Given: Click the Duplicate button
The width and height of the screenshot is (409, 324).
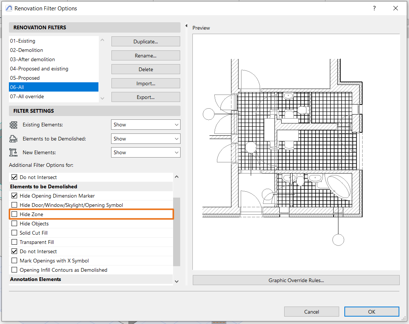Looking at the screenshot, I should tap(145, 41).
